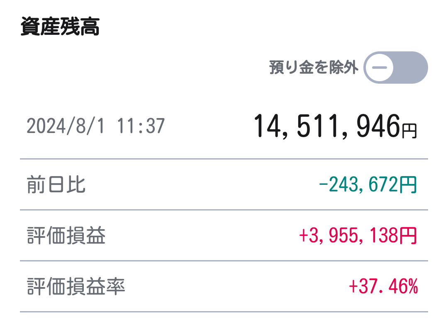Click the total balance 14,511,946円
Image resolution: width=448 pixels, height=336 pixels.
(335, 126)
